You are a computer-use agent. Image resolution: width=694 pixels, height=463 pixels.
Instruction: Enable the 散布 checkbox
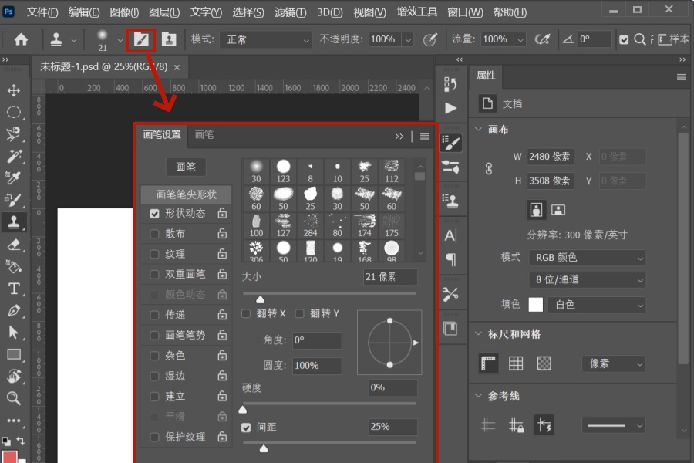(x=154, y=234)
